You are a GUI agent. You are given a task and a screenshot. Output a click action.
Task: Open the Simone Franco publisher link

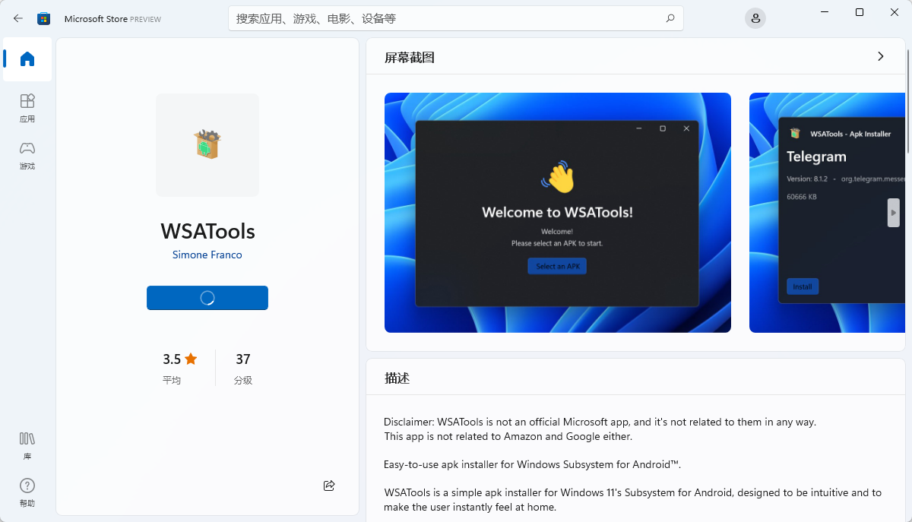coord(207,255)
